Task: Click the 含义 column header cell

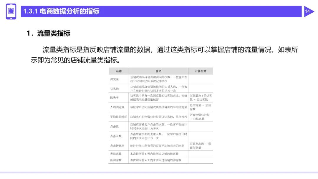Action: (158, 71)
